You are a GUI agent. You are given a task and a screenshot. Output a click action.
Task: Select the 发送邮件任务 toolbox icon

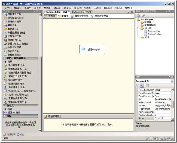[5, 22]
